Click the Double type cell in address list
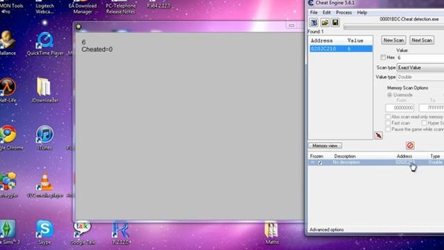 coord(436,162)
